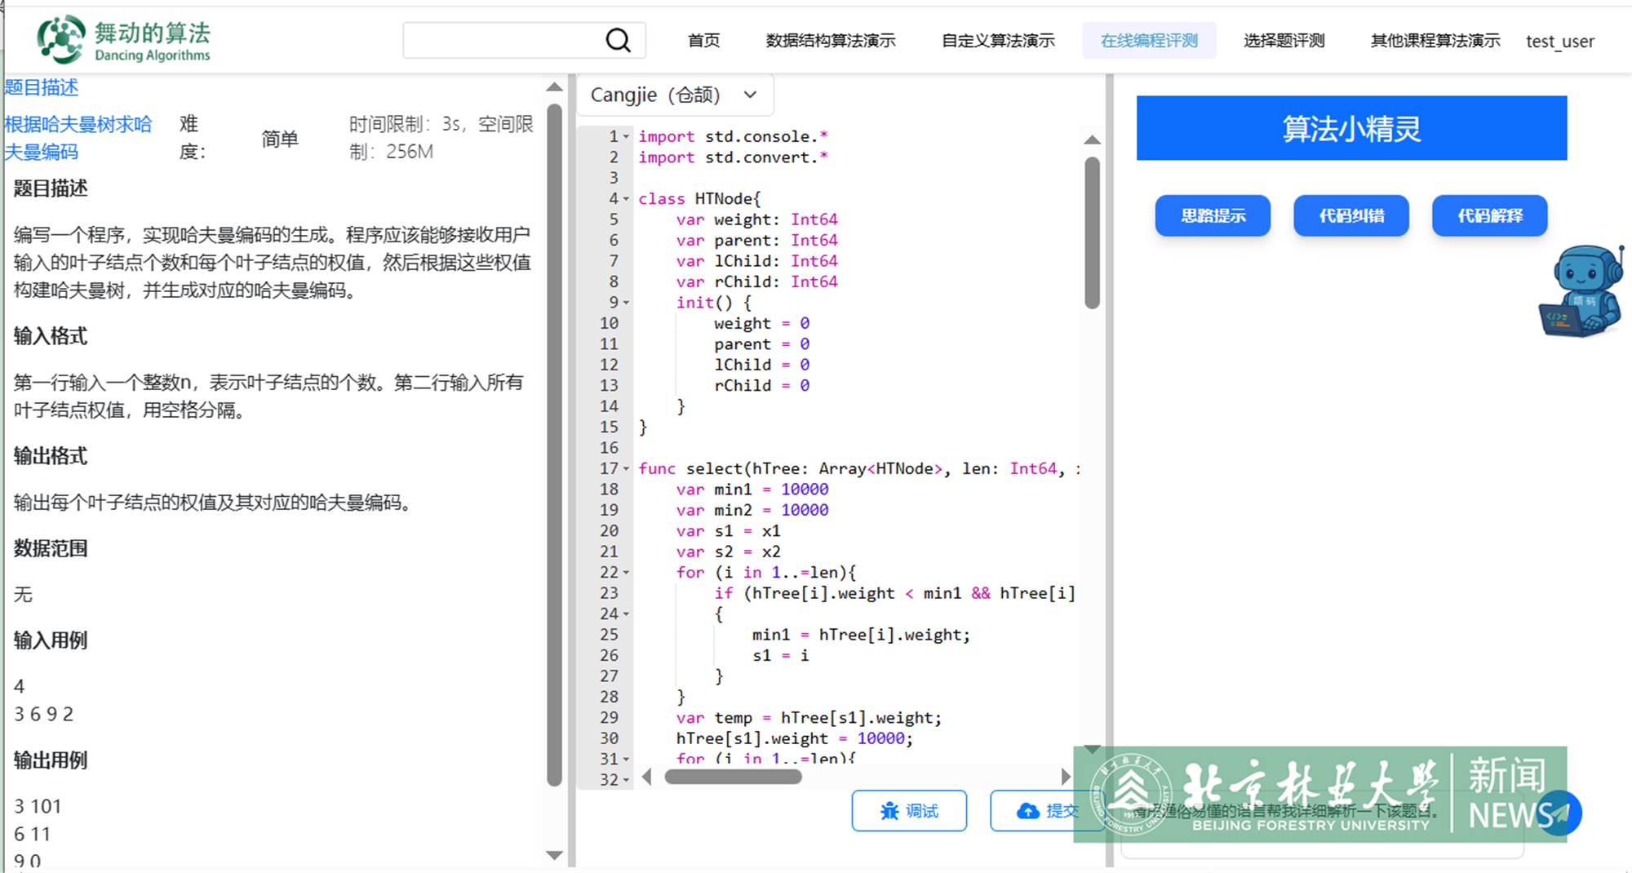Collapse the select function fold at line 17
This screenshot has height=873, width=1632.
pyautogui.click(x=626, y=469)
